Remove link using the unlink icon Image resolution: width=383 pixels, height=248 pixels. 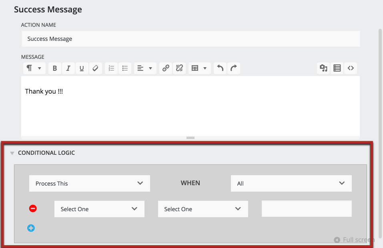tap(179, 68)
